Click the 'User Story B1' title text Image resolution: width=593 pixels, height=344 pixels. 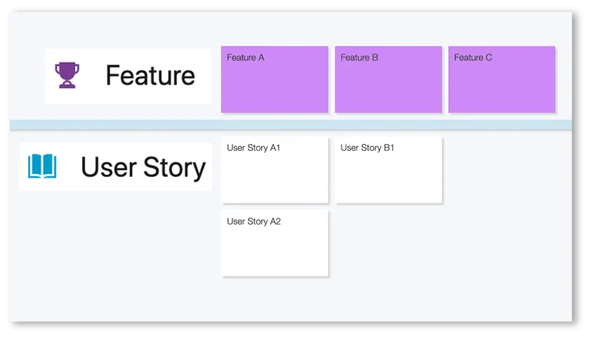[367, 148]
